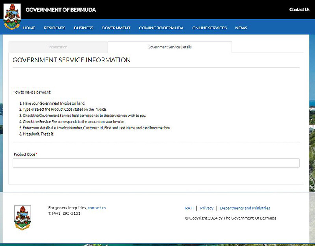Viewport: 315px width, 246px height.
Task: Open the Residents menu
Action: (x=54, y=28)
